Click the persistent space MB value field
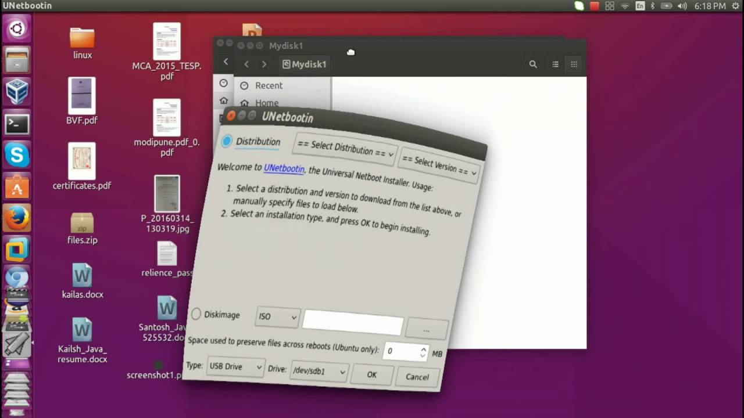Viewport: 744px width, 418px height. pyautogui.click(x=402, y=351)
